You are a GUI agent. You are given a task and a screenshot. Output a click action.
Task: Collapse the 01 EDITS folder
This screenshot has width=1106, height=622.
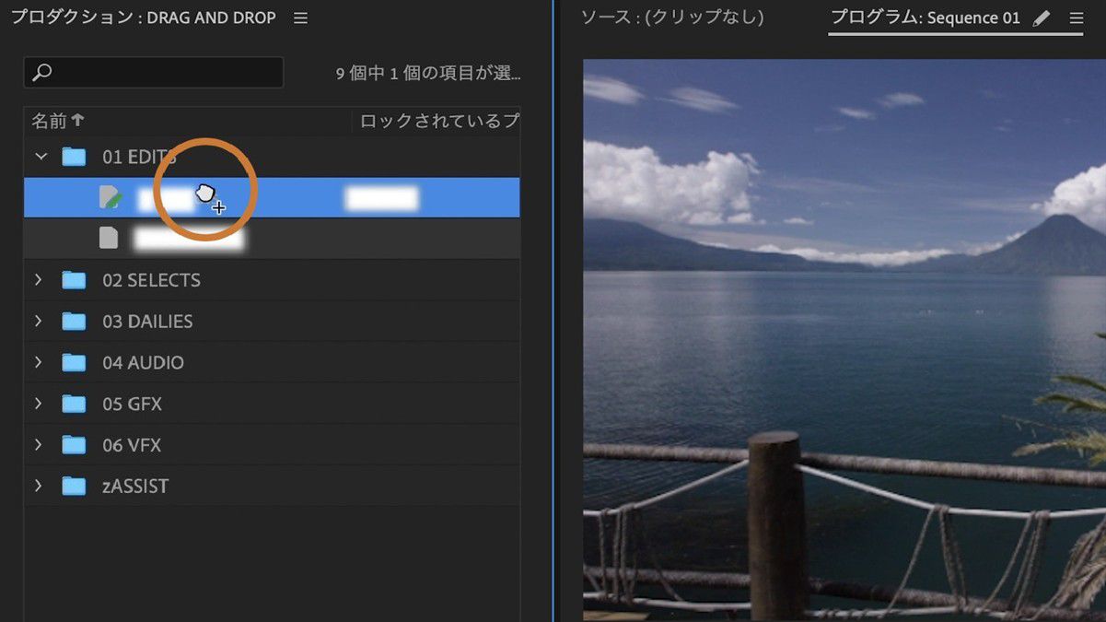pos(41,157)
